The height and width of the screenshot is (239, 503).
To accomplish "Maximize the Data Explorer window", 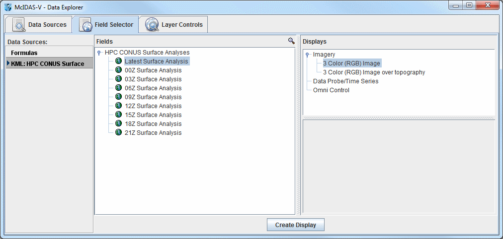I will (x=469, y=5).
